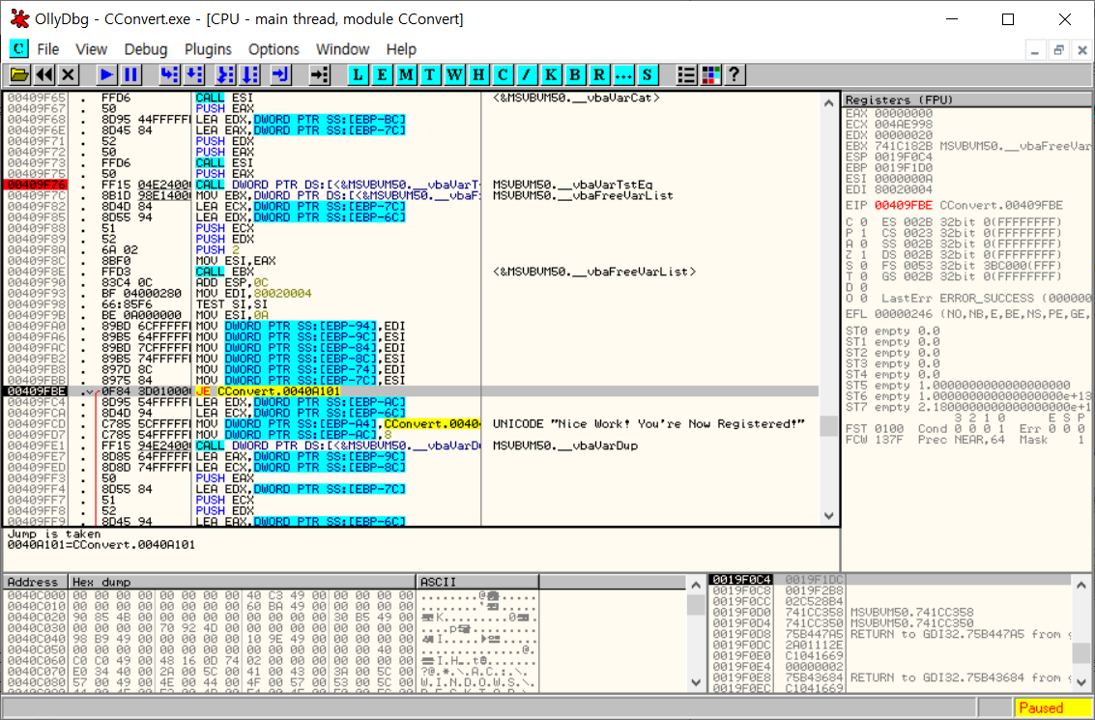Screen dimensions: 1095x720
Task: Show Source with the S icon
Action: [x=648, y=74]
